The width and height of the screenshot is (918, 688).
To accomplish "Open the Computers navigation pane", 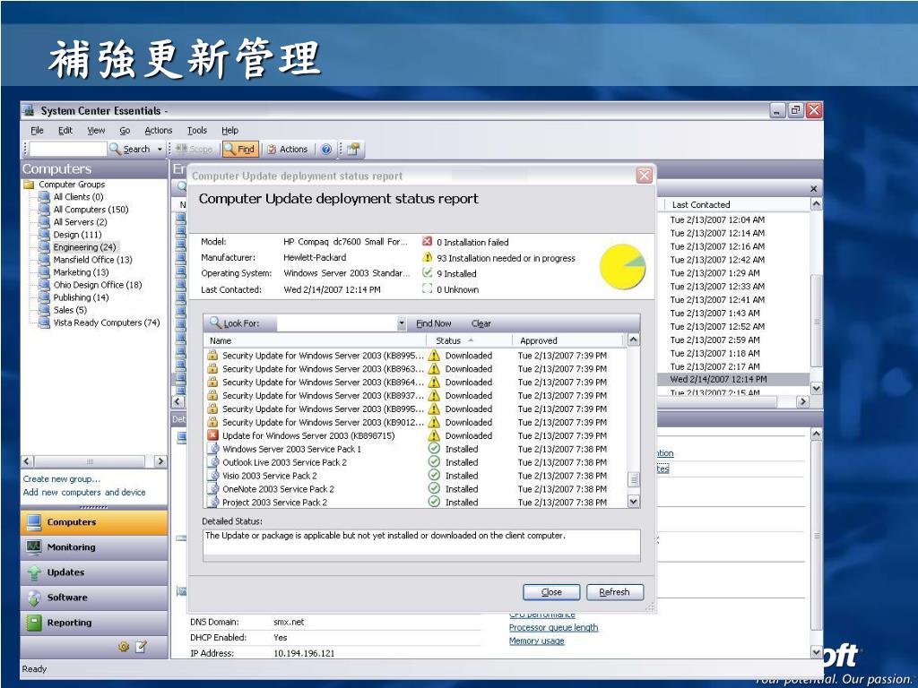I will pos(94,522).
